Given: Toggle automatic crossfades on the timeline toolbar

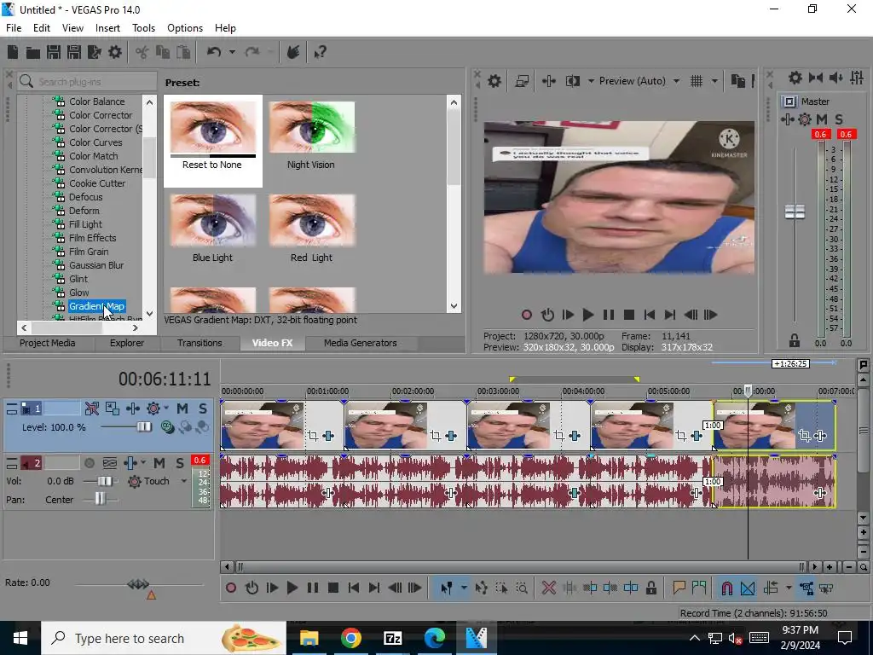Looking at the screenshot, I should tap(748, 588).
